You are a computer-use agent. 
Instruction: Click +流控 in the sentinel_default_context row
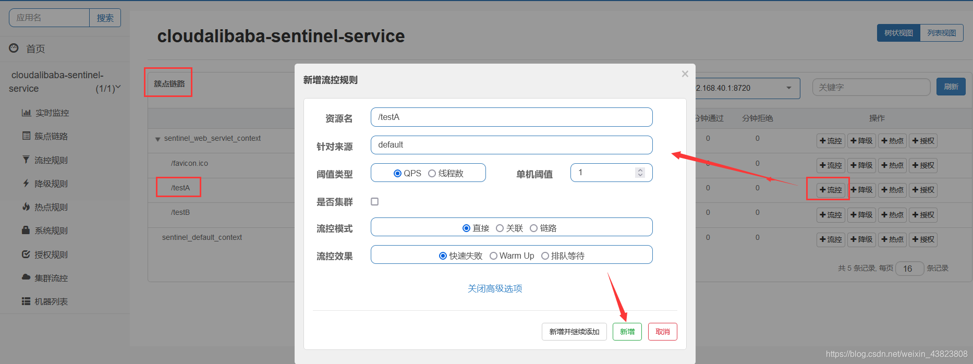point(831,239)
